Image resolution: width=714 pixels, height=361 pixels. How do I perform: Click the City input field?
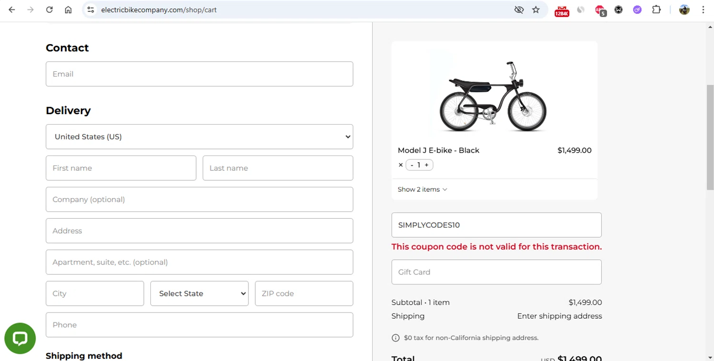click(x=95, y=293)
